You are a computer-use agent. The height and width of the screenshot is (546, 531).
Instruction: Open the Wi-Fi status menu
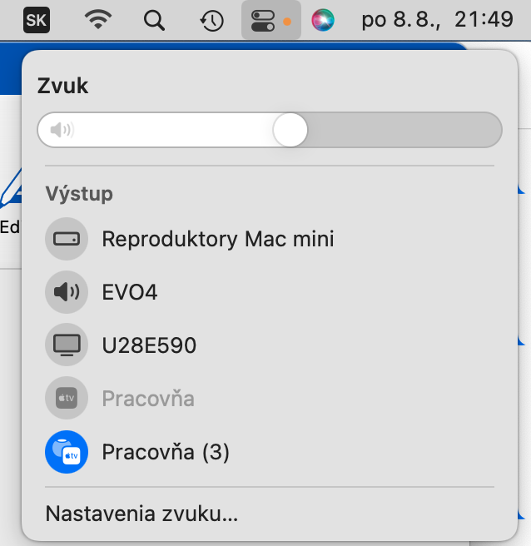pos(98,19)
